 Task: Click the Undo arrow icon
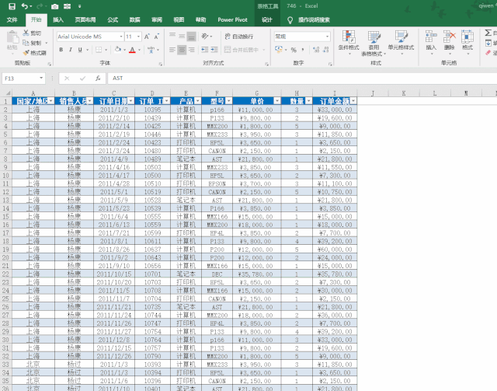(25, 5)
